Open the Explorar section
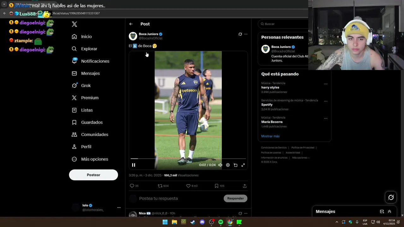Image resolution: width=404 pixels, height=227 pixels. 84,49
